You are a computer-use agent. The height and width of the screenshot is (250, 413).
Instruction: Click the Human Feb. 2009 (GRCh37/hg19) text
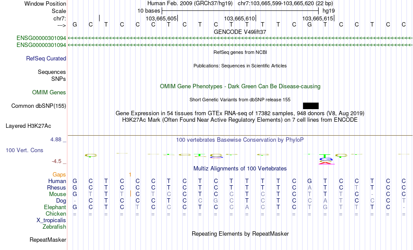click(x=190, y=3)
